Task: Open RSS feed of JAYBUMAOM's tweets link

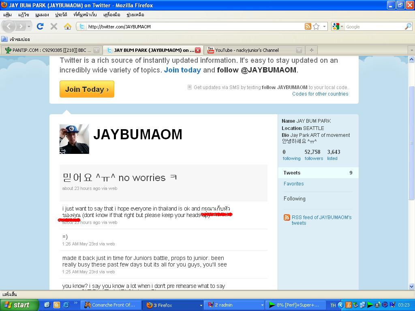Action: click(321, 220)
